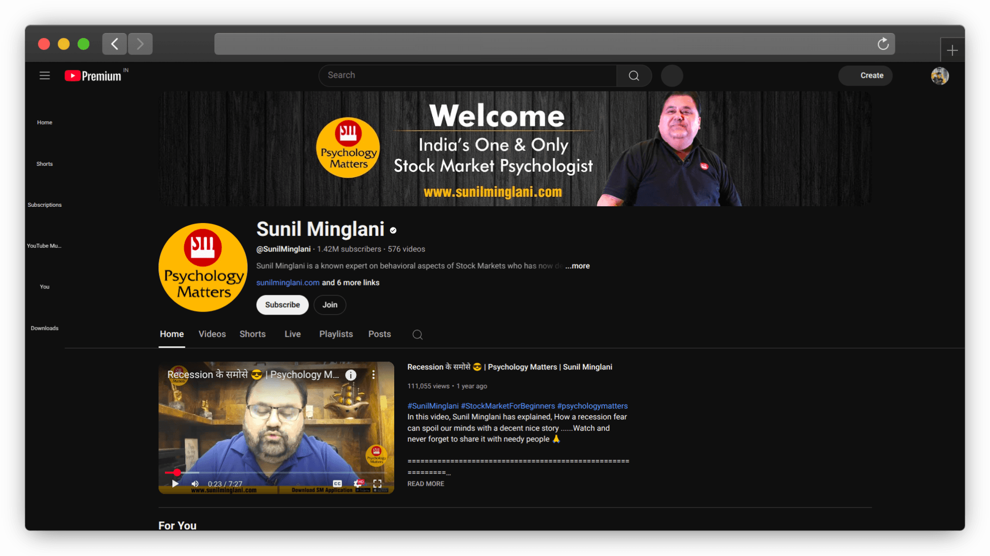The height and width of the screenshot is (556, 990).
Task: Open the sunilminglani.com link
Action: 288,283
